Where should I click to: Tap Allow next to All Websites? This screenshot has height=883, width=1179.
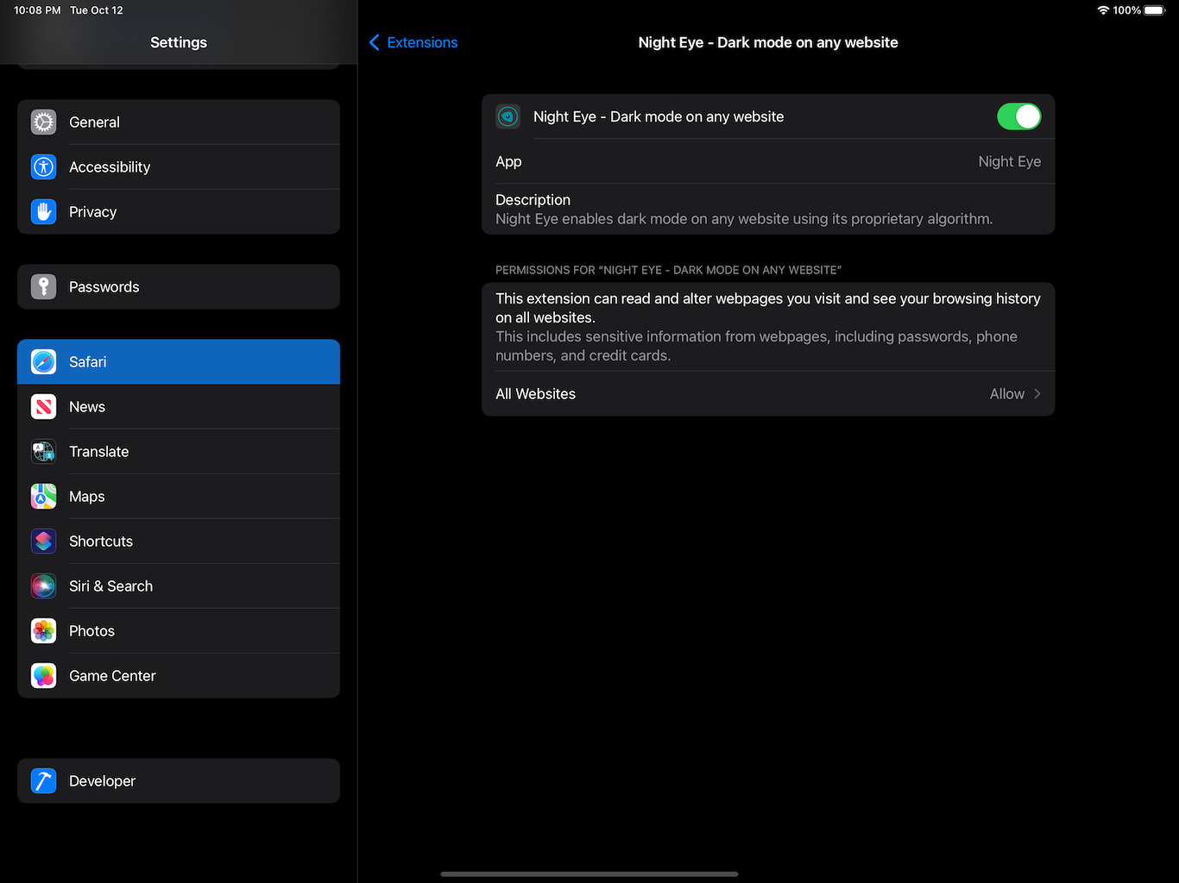tap(1006, 393)
